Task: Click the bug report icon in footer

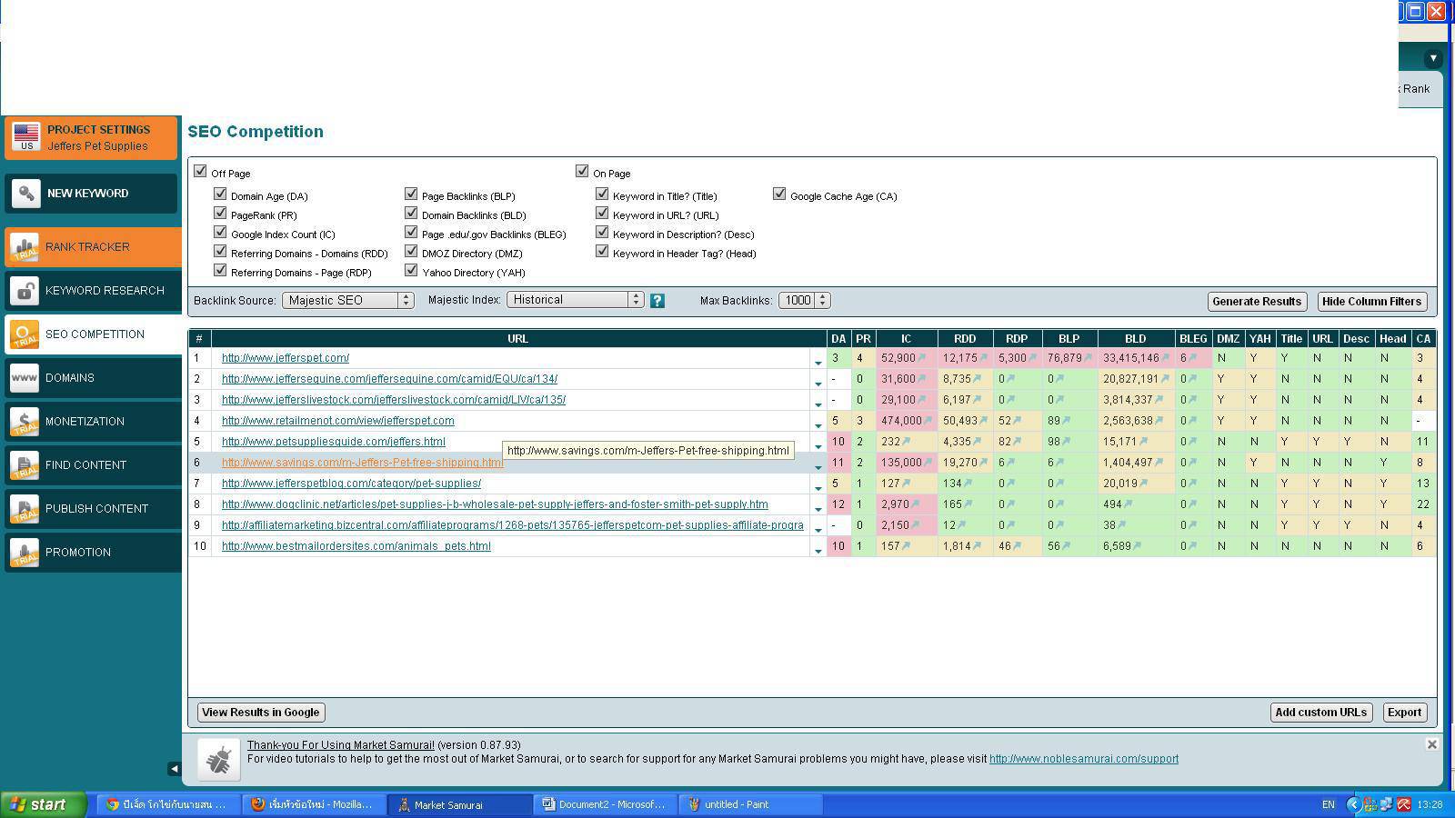Action: tap(219, 760)
